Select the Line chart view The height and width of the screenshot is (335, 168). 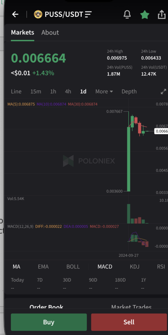point(16,91)
